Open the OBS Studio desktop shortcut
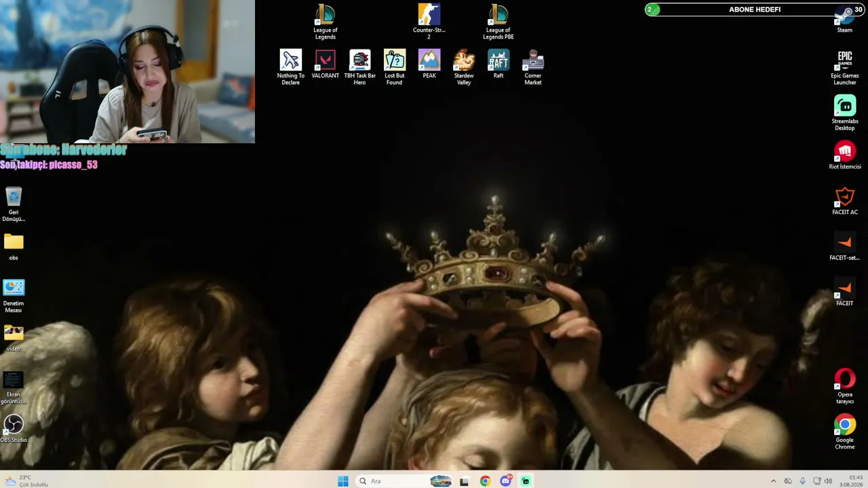Viewport: 868px width, 488px height. [14, 428]
